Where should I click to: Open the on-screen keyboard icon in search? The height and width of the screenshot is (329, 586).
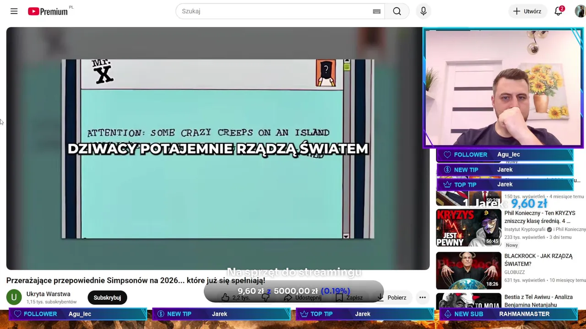(376, 11)
